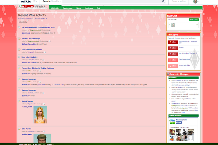Click the Start a wikia button
Image resolution: width=218 pixels, height=145 pixels.
coord(178,1)
